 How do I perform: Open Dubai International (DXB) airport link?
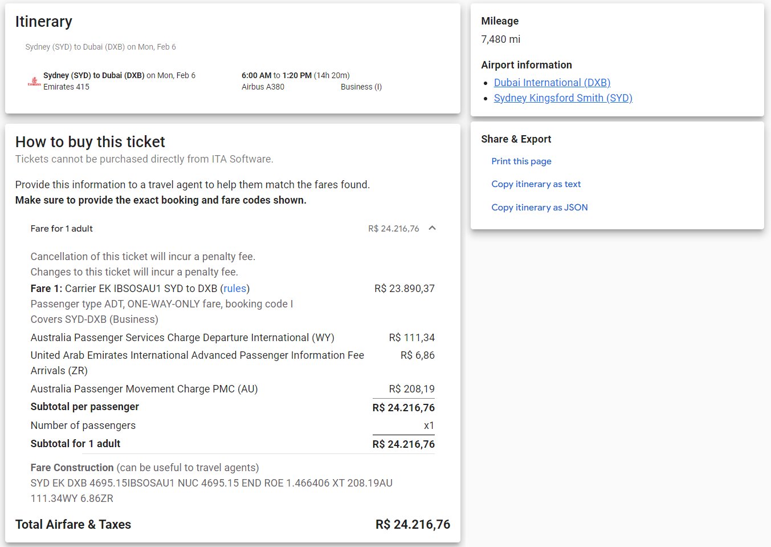tap(552, 83)
